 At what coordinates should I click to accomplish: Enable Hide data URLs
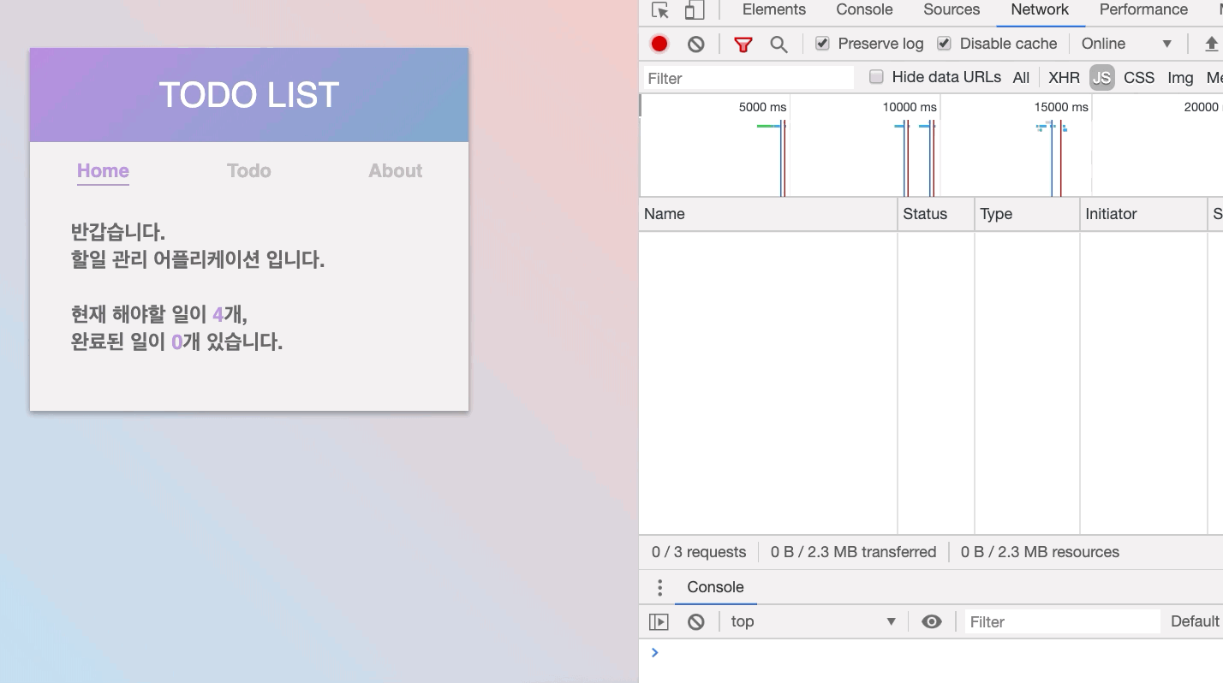(876, 77)
